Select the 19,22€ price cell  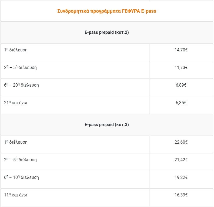click(181, 178)
